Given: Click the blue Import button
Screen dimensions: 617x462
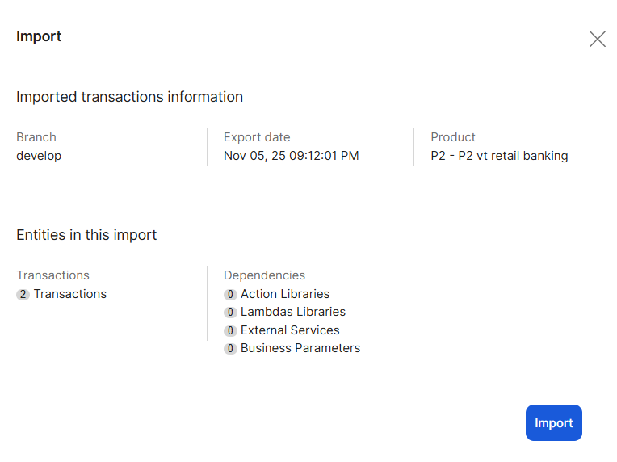Looking at the screenshot, I should pos(553,423).
